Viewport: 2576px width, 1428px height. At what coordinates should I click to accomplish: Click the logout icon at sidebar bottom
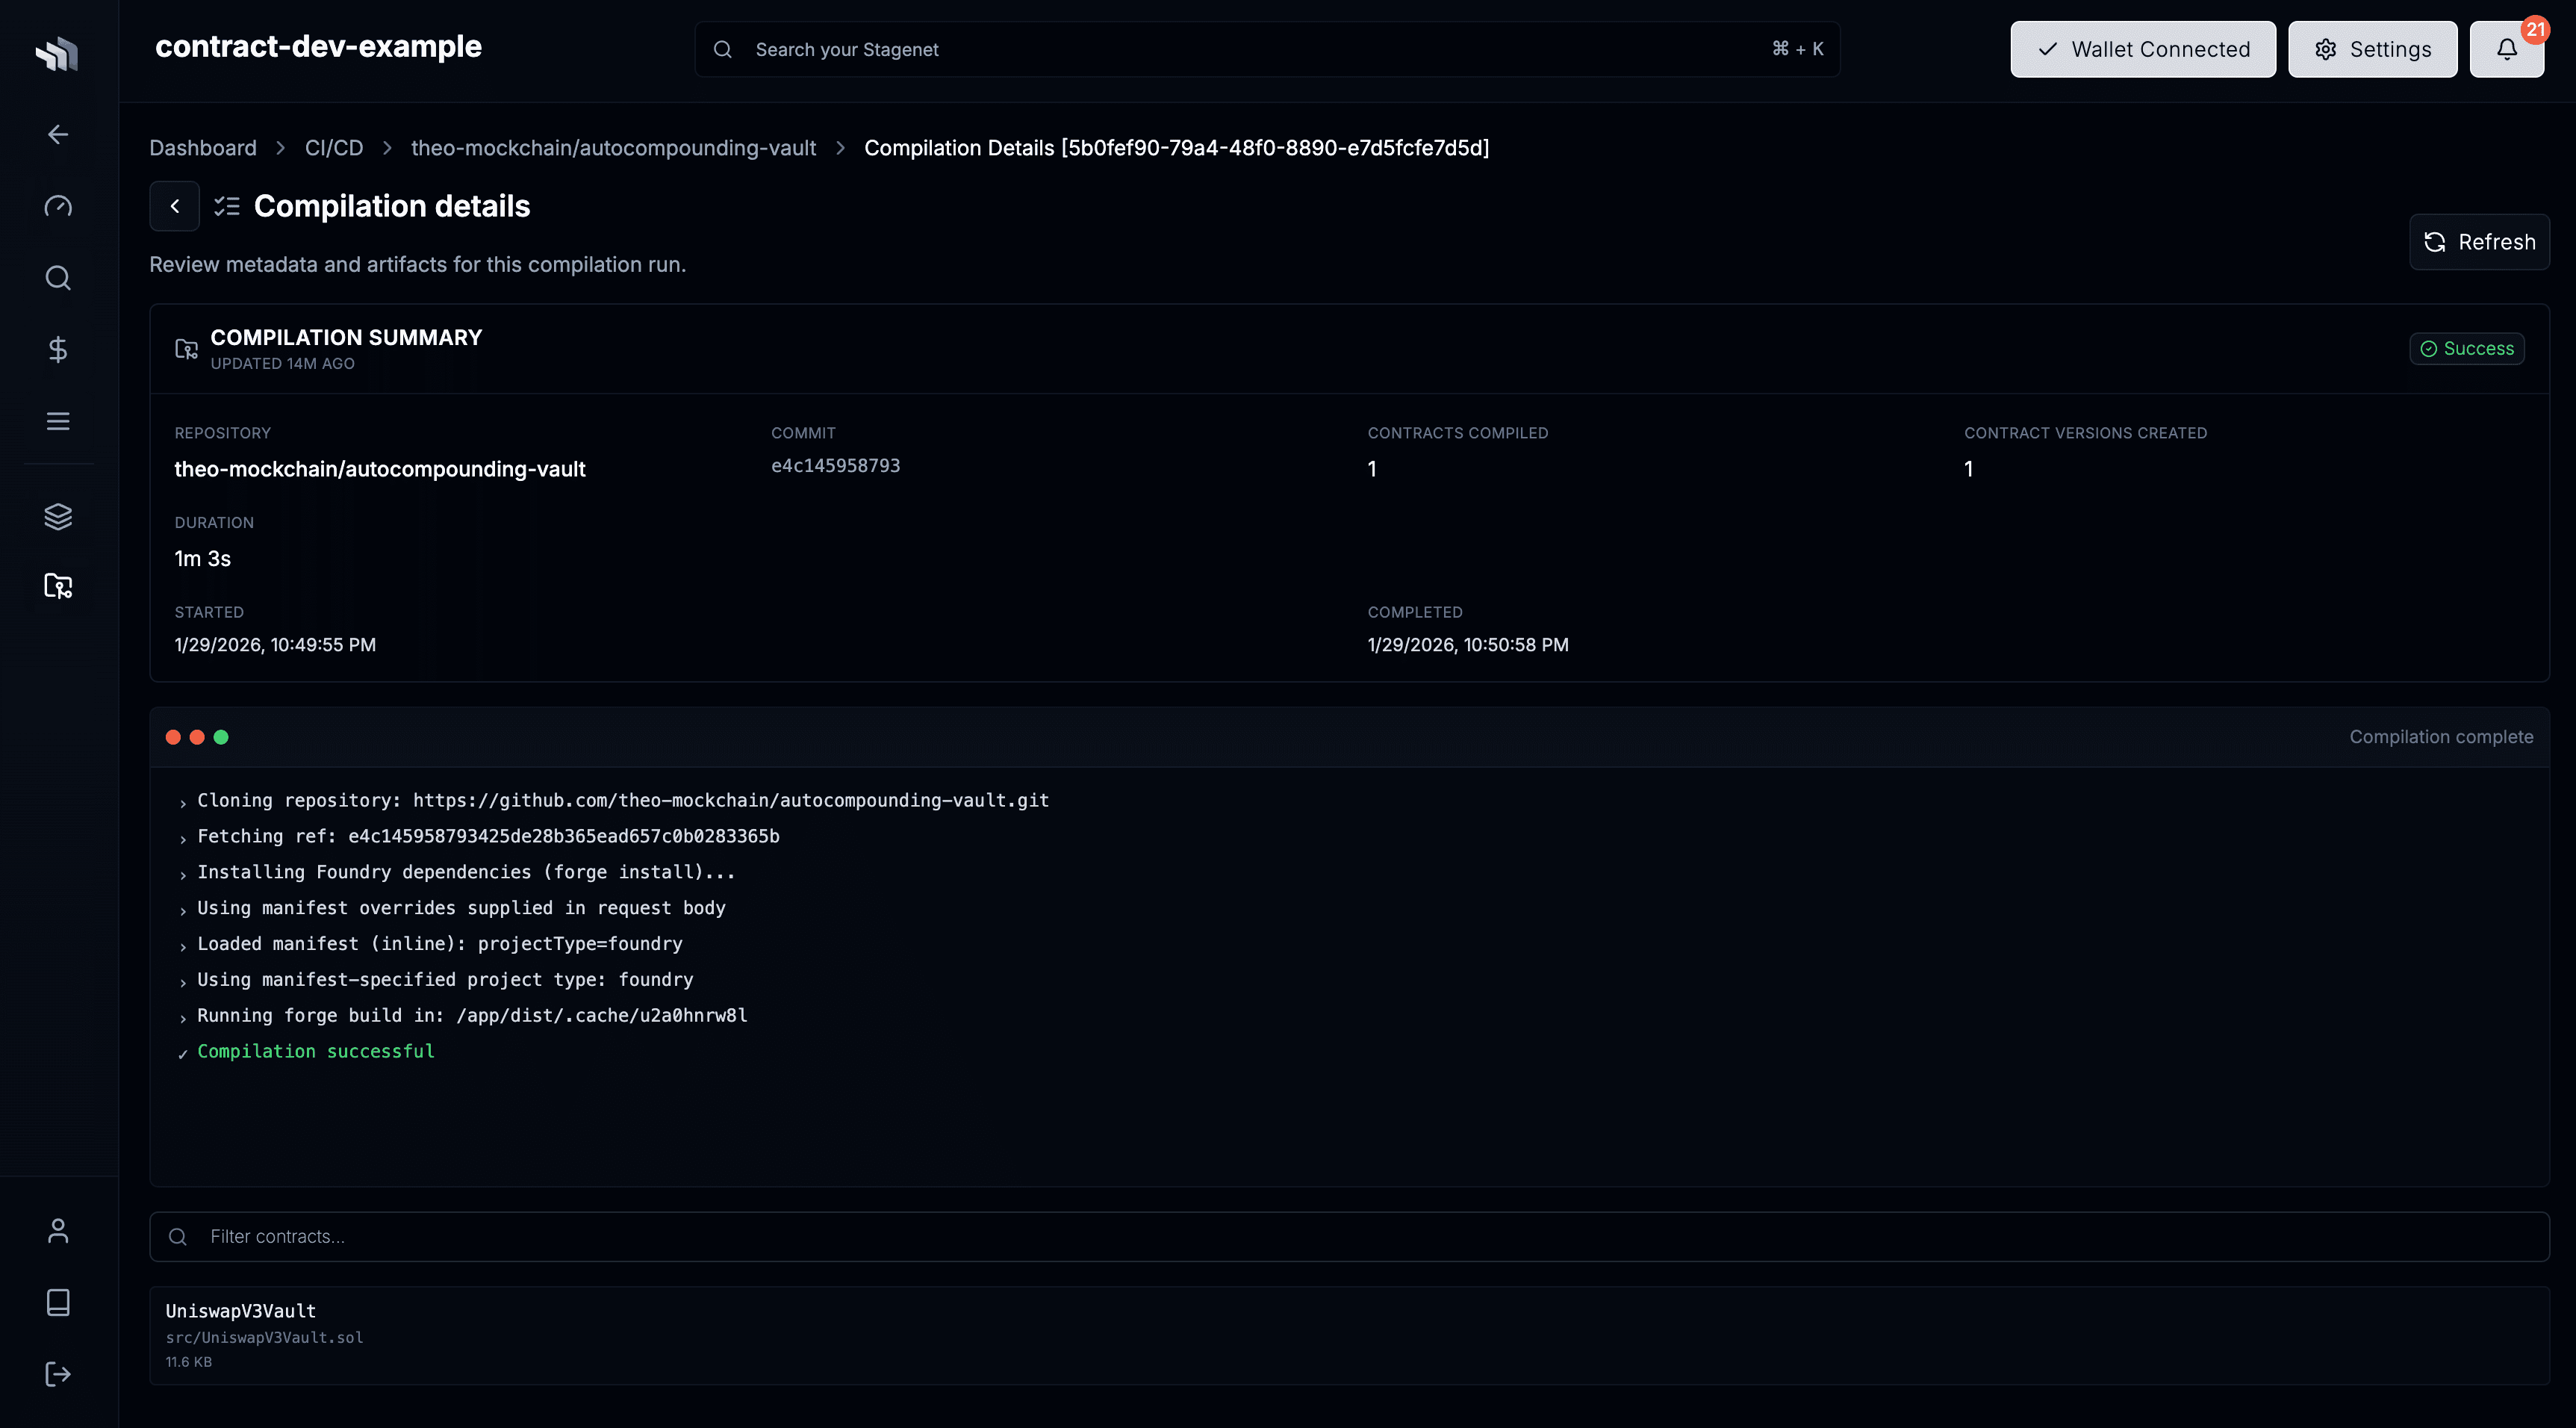click(57, 1373)
